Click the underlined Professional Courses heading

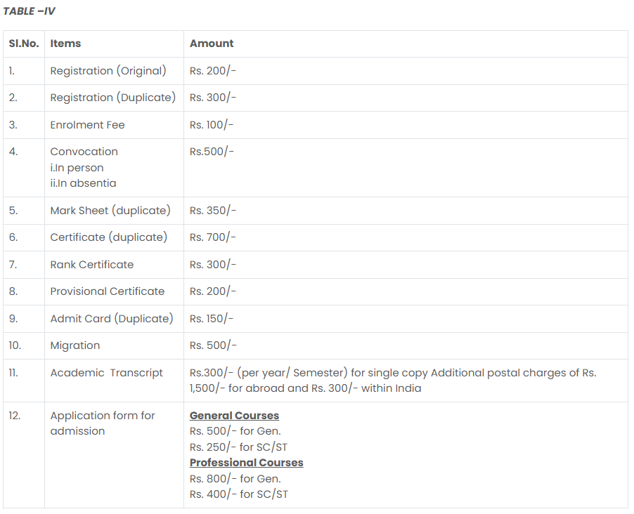(246, 463)
